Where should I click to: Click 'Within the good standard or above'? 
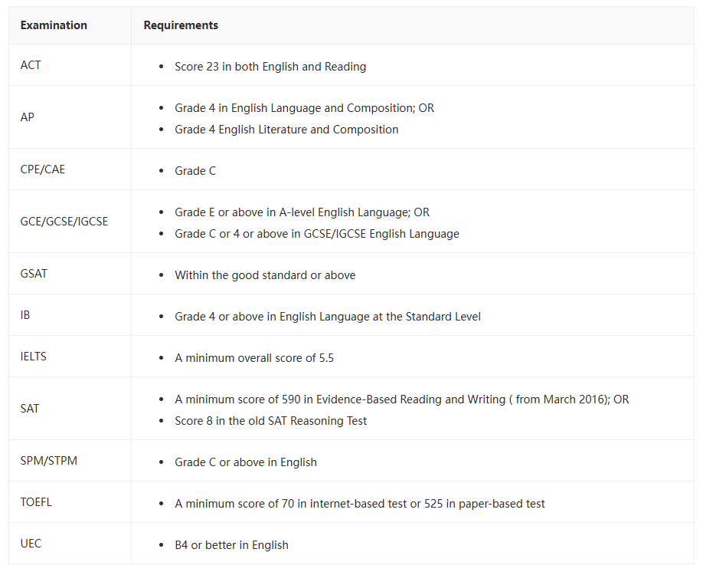click(x=265, y=274)
